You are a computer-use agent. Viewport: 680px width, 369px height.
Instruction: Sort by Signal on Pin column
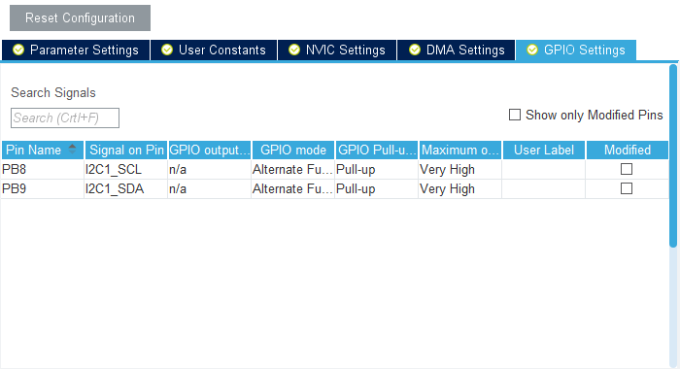click(x=126, y=151)
